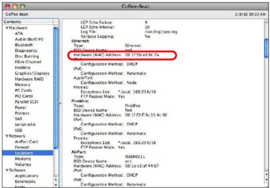
Task: Open Printers information
Action: tap(22, 113)
